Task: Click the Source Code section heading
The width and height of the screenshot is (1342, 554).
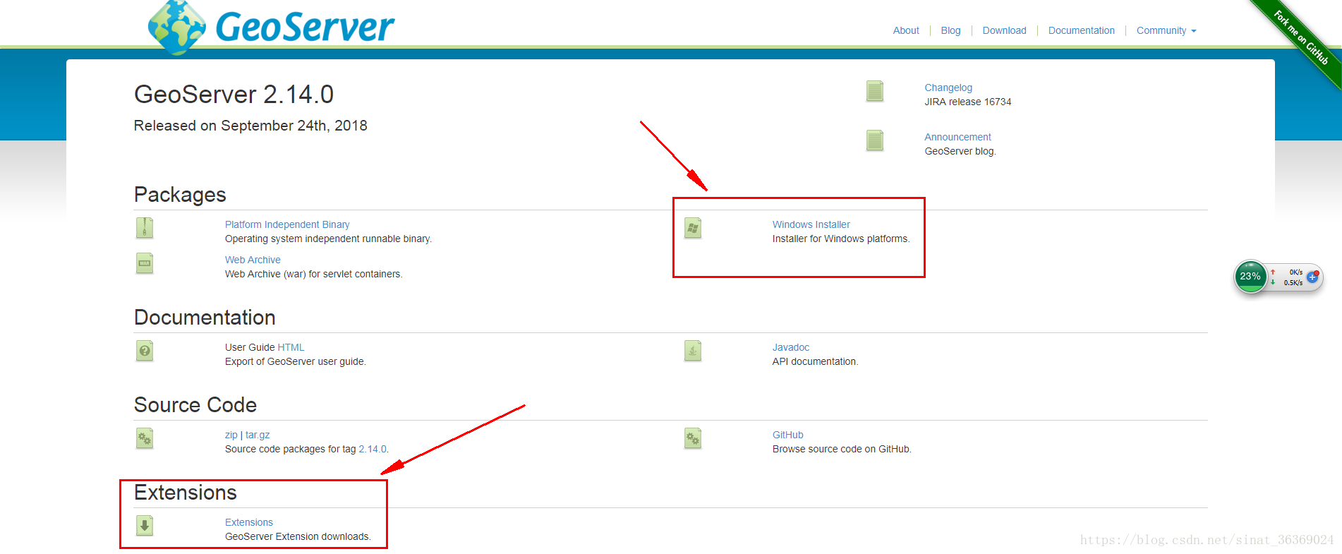Action: (x=195, y=404)
